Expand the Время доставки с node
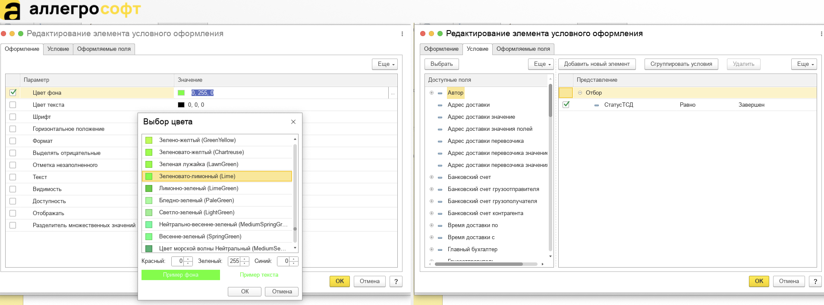This screenshot has height=305, width=824. 431,237
